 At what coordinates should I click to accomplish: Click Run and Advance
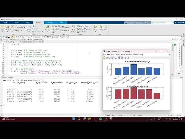coord(84,29)
